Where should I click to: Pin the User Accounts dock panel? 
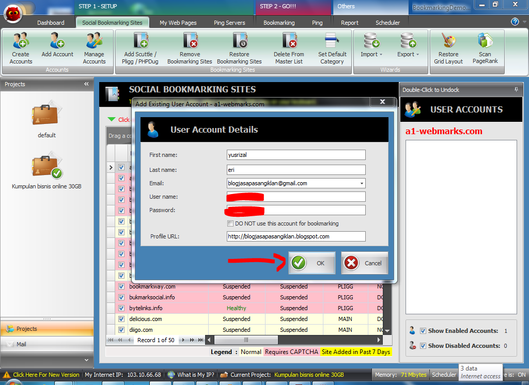coord(516,90)
